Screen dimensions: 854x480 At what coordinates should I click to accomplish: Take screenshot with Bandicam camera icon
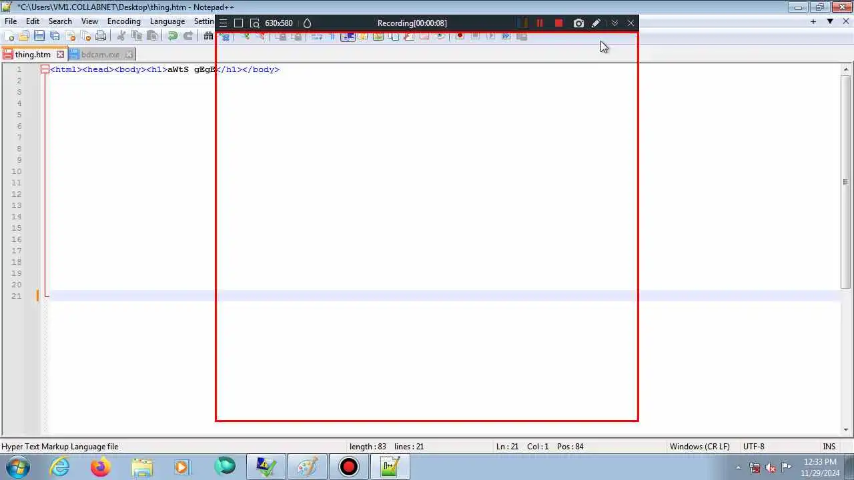click(578, 23)
